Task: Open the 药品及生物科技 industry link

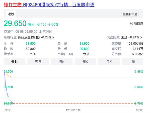Action: click(x=29, y=37)
